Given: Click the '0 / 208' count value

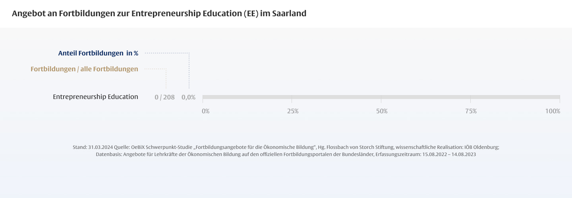Looking at the screenshot, I should click(164, 97).
